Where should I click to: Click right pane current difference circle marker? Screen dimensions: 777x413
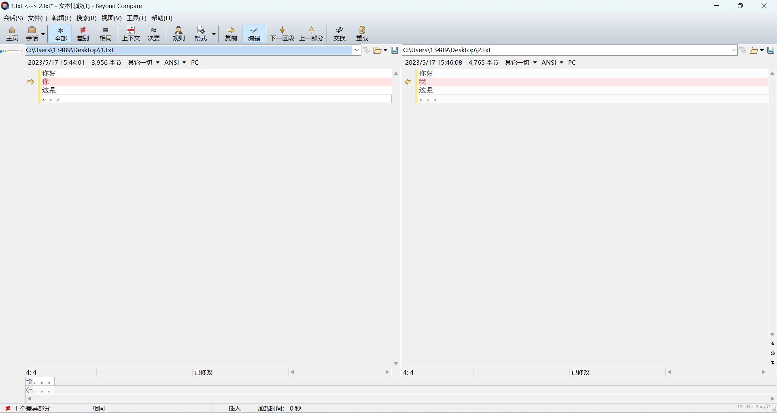pos(773,354)
